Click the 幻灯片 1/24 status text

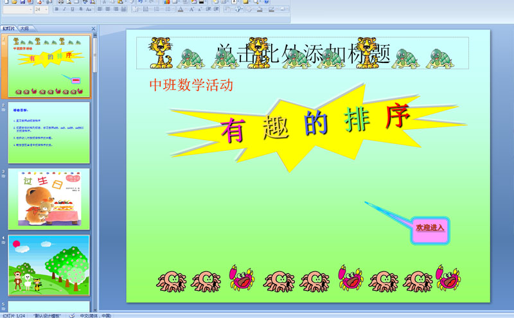(13, 315)
